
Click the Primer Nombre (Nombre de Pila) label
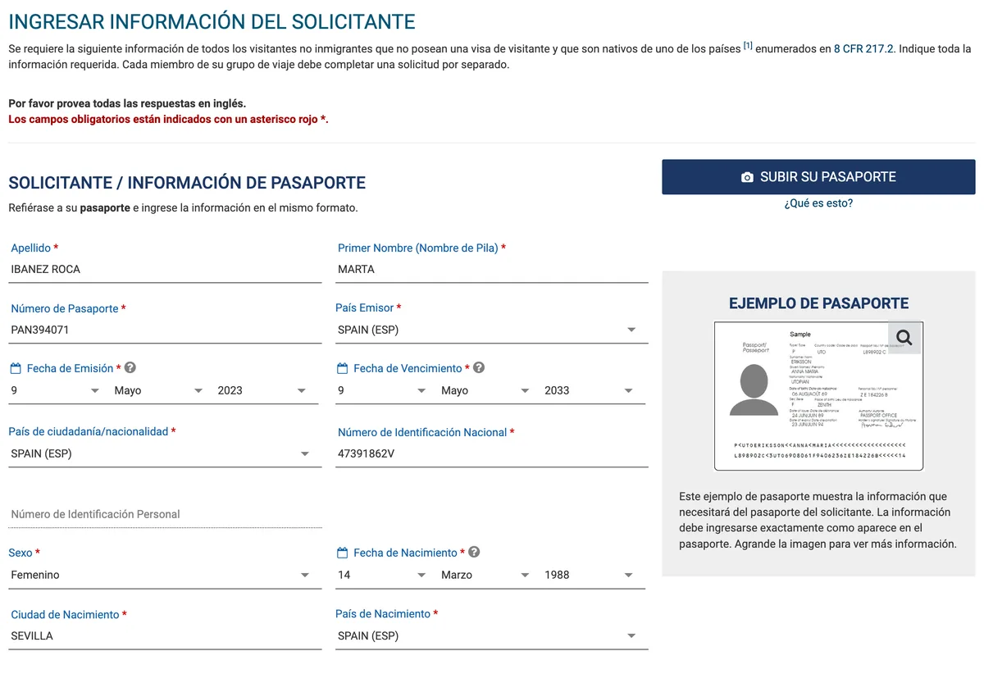[x=417, y=248]
